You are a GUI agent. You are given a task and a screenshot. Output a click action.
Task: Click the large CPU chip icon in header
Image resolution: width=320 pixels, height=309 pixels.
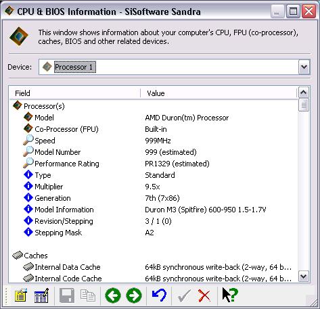tap(19, 37)
